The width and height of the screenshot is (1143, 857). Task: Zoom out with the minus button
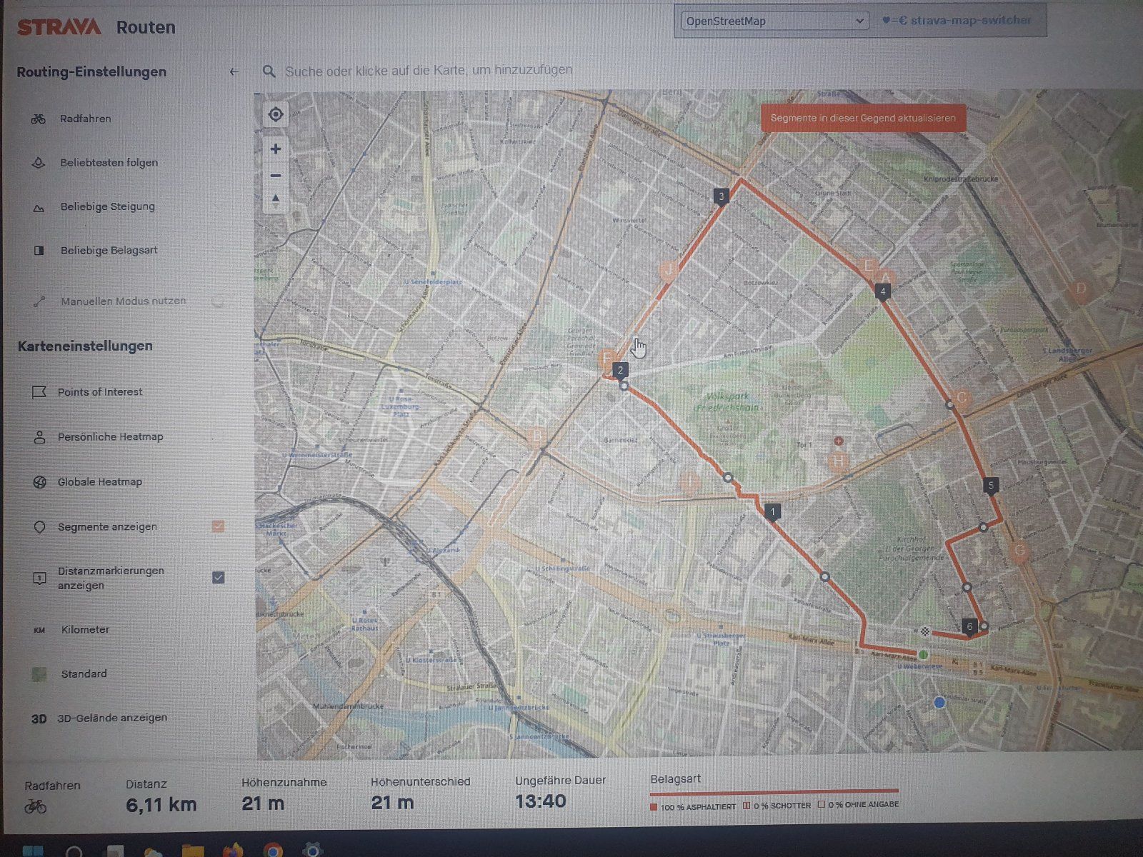click(x=276, y=176)
